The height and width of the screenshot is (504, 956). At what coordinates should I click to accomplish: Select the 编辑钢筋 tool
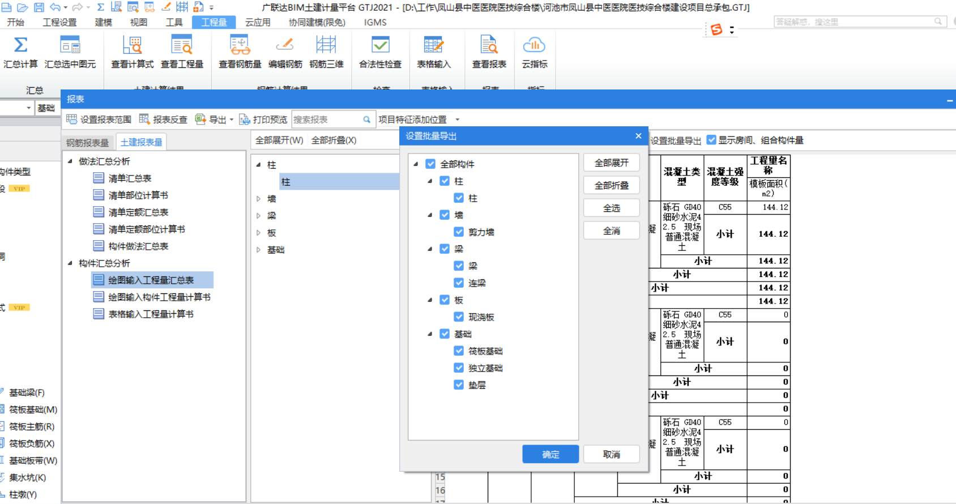coord(285,52)
